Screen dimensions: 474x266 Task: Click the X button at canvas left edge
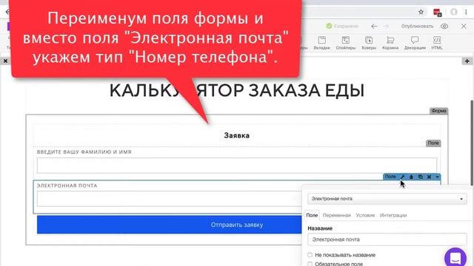pos(5,61)
